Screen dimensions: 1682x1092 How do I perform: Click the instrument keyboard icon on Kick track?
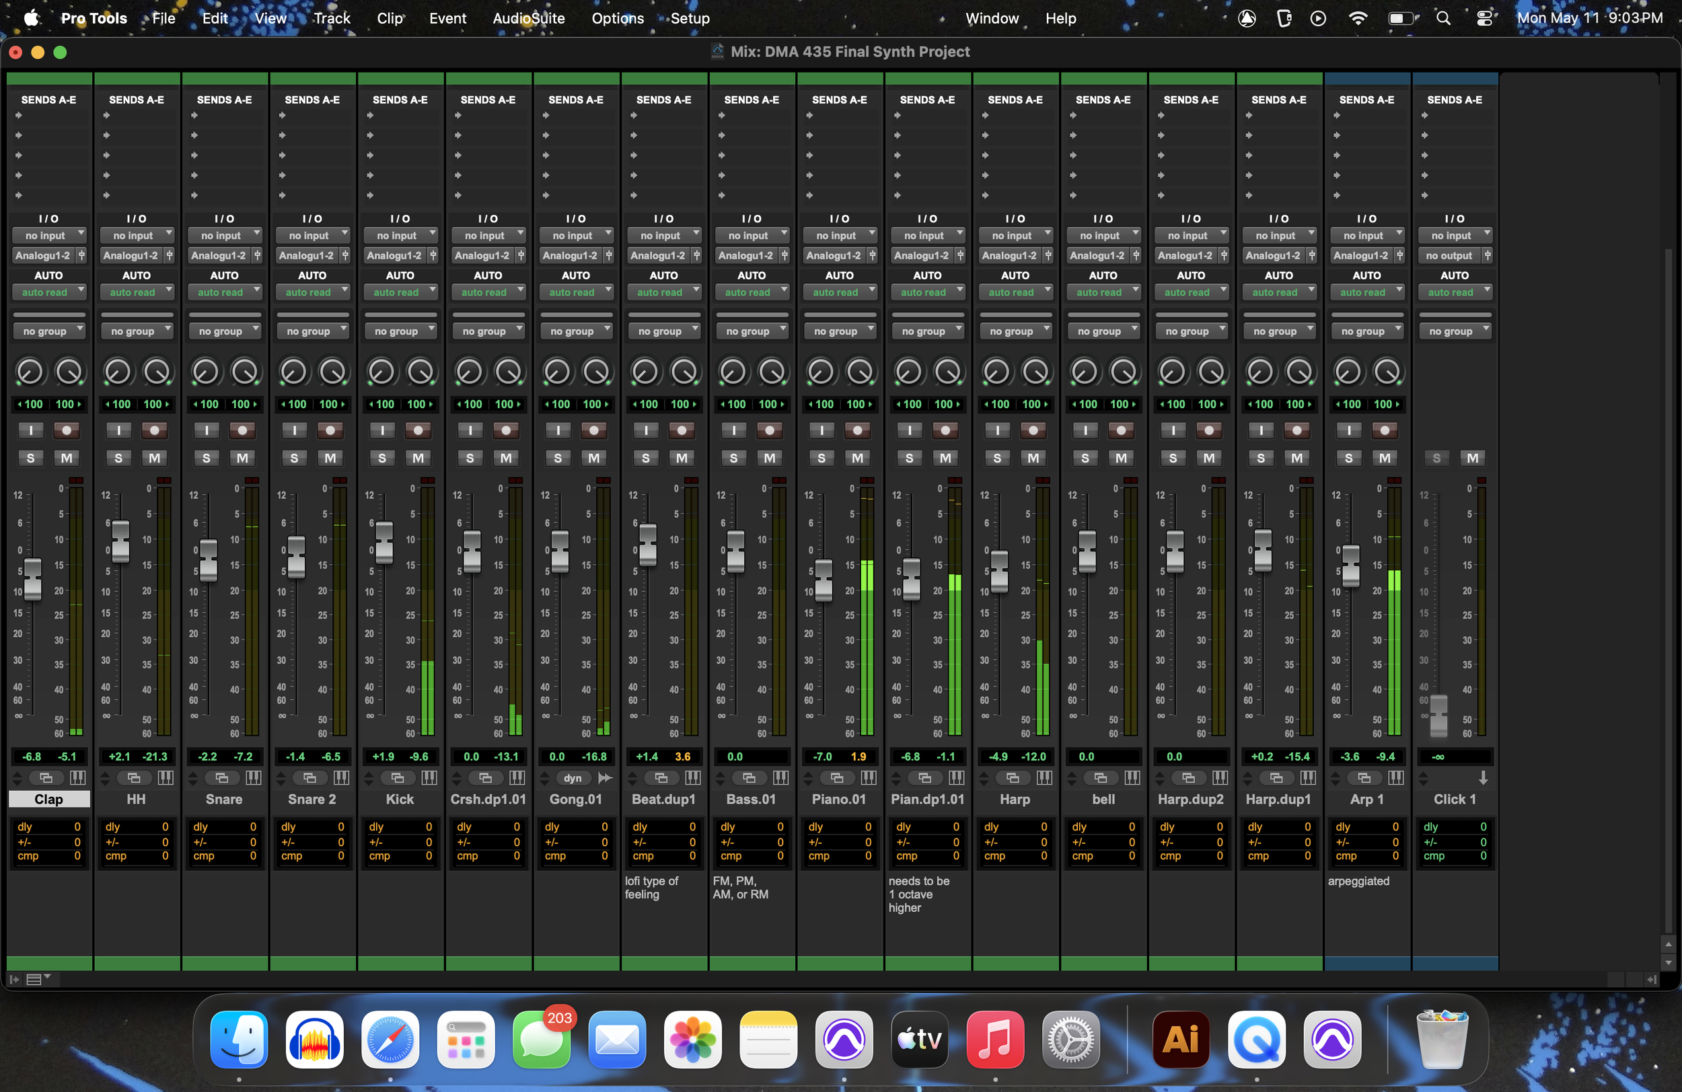point(429,778)
